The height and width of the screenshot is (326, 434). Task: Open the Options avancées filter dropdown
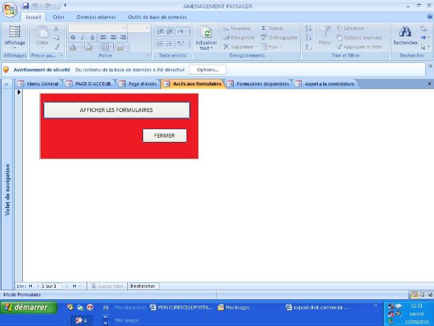[x=361, y=38]
